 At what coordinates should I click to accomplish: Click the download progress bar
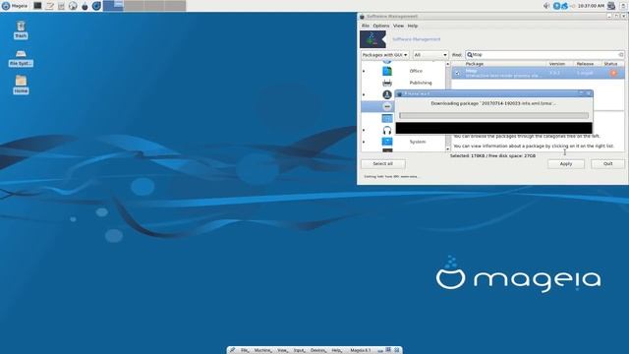click(x=493, y=116)
